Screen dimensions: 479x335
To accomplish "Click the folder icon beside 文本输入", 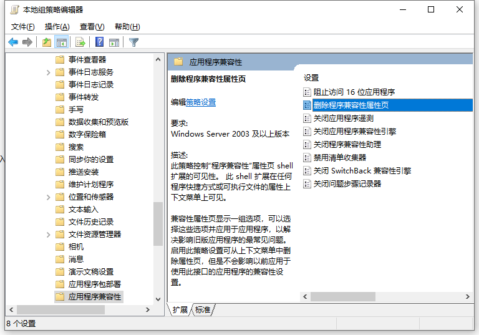I will [60, 210].
